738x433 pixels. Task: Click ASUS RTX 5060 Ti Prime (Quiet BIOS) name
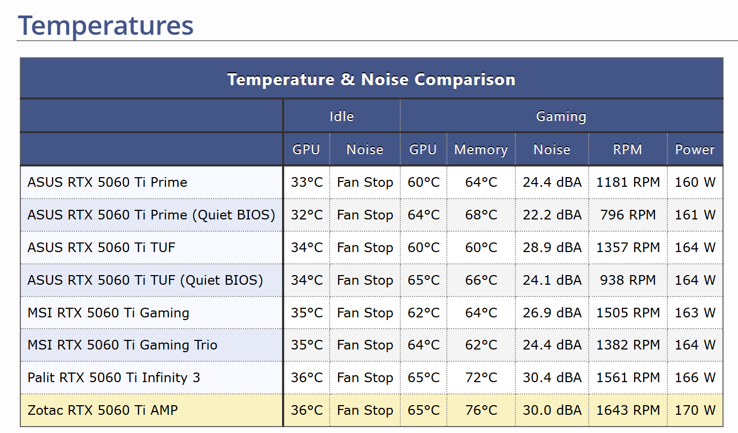151,215
